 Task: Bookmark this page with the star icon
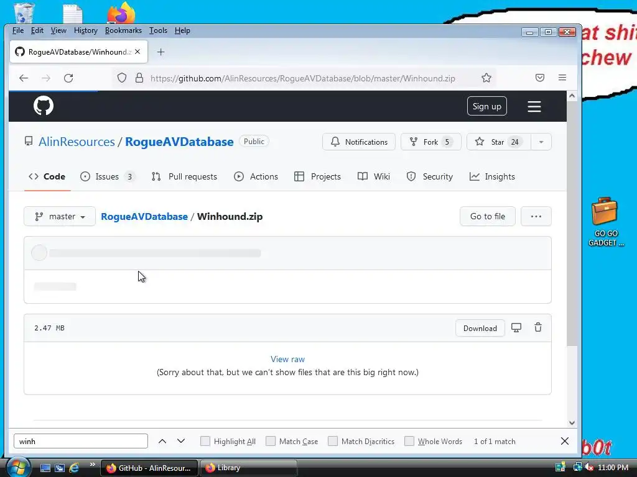click(x=486, y=78)
